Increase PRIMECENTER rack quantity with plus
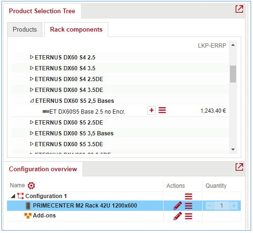 [x=234, y=206]
